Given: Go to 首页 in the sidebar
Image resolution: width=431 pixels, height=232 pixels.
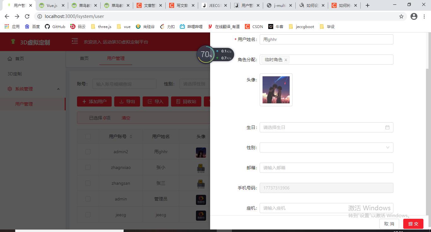Looking at the screenshot, I should 33,59.
